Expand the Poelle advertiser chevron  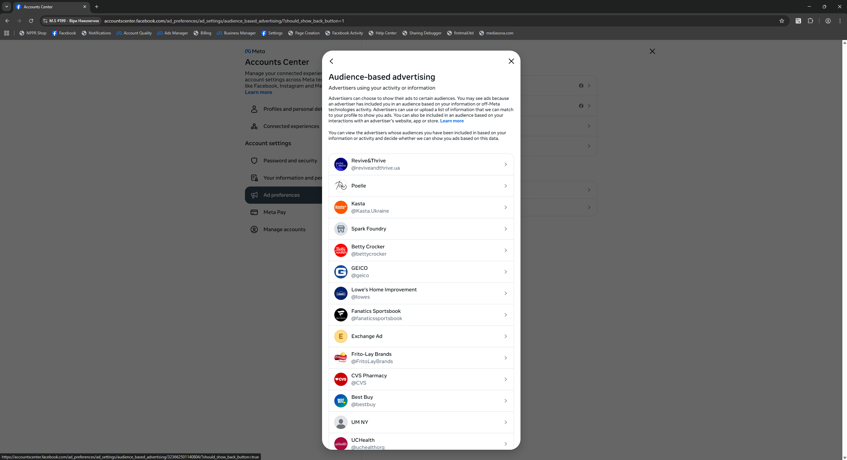pos(505,186)
